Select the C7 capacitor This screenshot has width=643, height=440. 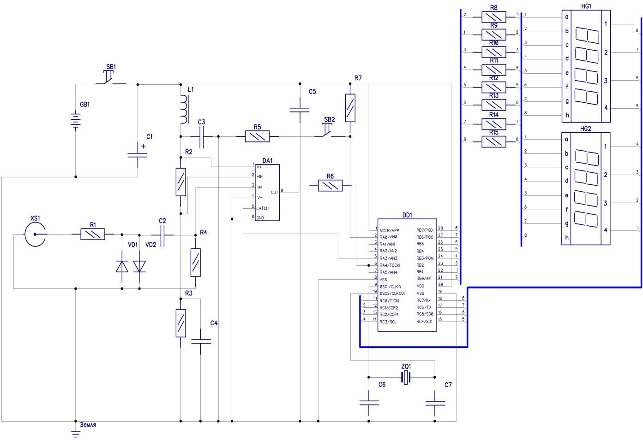tap(435, 403)
